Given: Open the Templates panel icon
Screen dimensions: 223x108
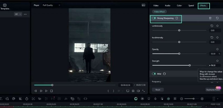Looking at the screenshot, I should [5, 5].
